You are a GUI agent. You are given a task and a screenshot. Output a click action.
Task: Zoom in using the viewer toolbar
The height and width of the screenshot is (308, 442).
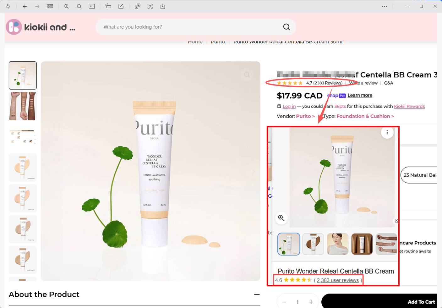tap(67, 6)
